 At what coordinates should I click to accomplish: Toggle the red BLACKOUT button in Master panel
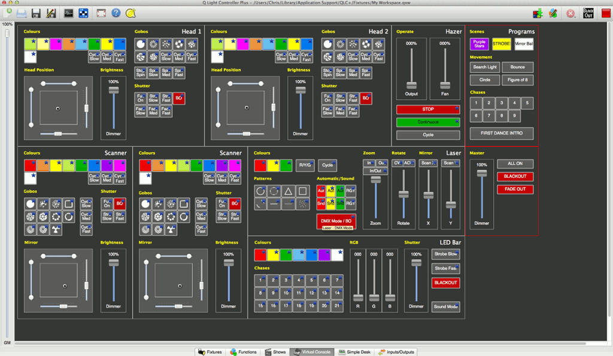515,177
